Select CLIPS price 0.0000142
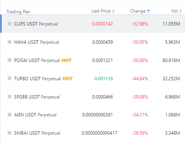Screen dimensions: 185x143 [103, 24]
